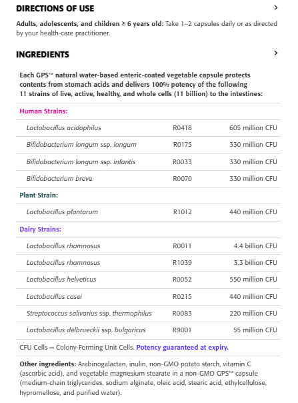Screen dimensions: 298x403
Task: Select Bifidobacterium longum ssp. infantis row
Action: [148, 162]
